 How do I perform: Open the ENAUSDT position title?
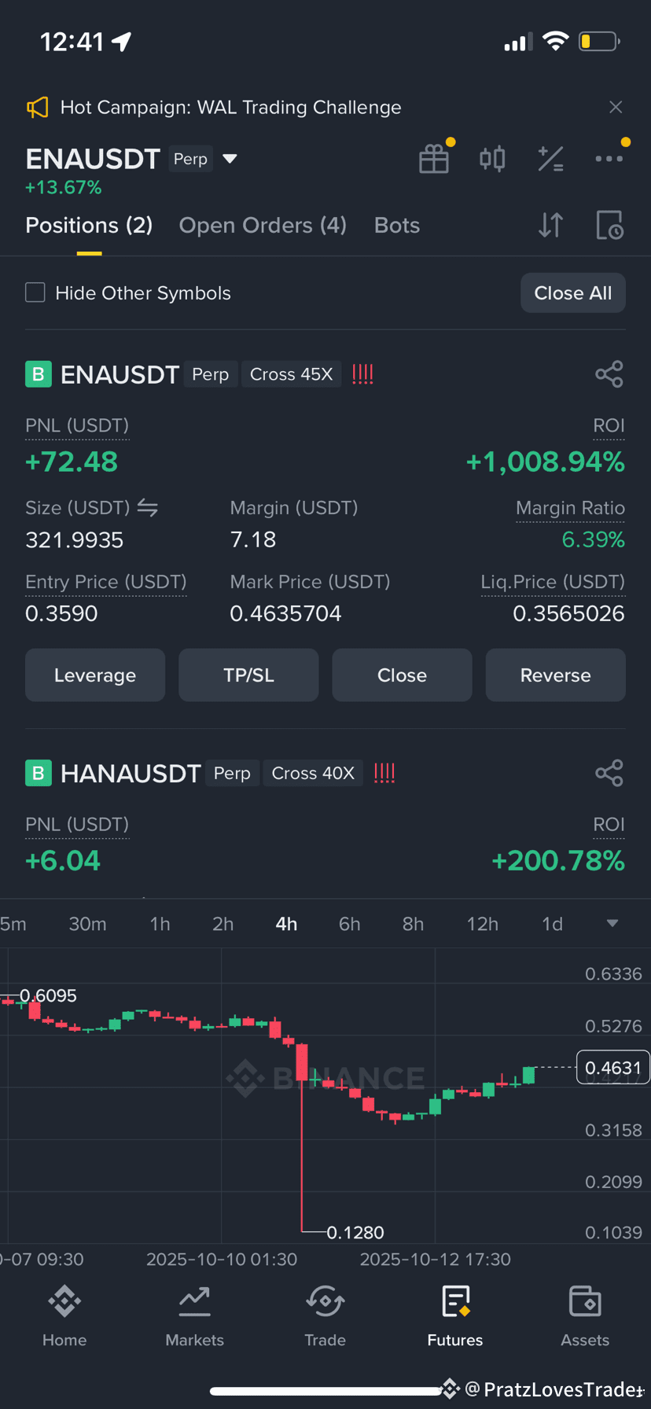tap(120, 374)
